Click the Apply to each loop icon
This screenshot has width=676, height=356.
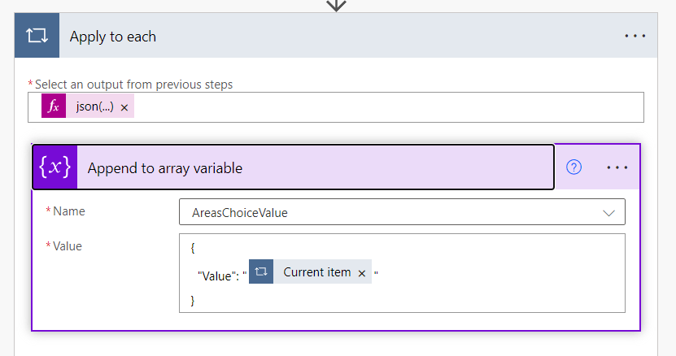(x=37, y=37)
